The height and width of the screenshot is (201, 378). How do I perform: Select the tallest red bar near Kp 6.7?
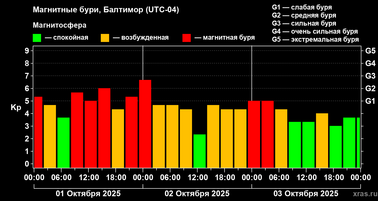pos(145,124)
